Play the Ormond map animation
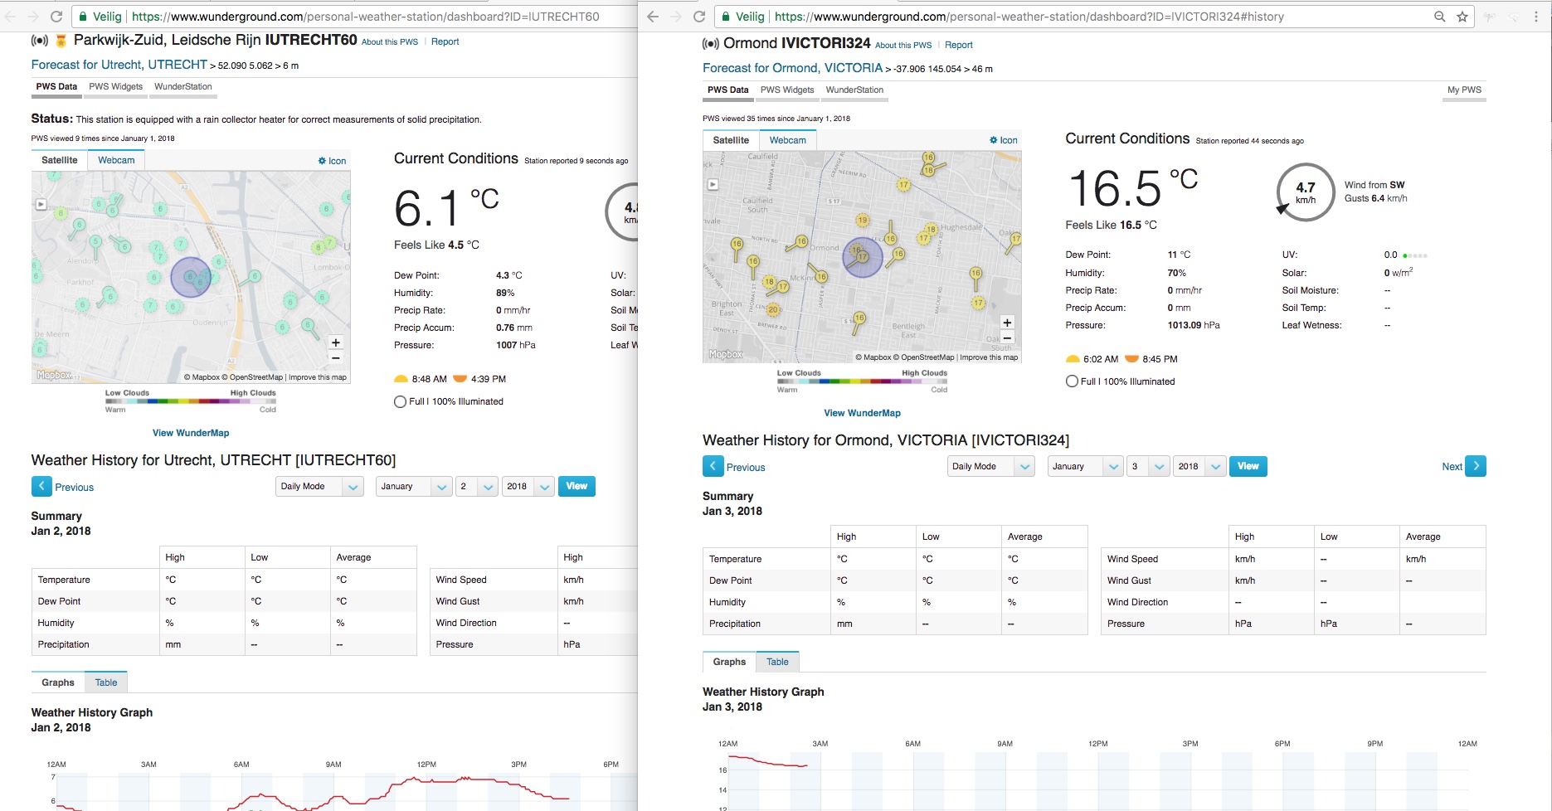Viewport: 1552px width, 811px height. tap(713, 184)
